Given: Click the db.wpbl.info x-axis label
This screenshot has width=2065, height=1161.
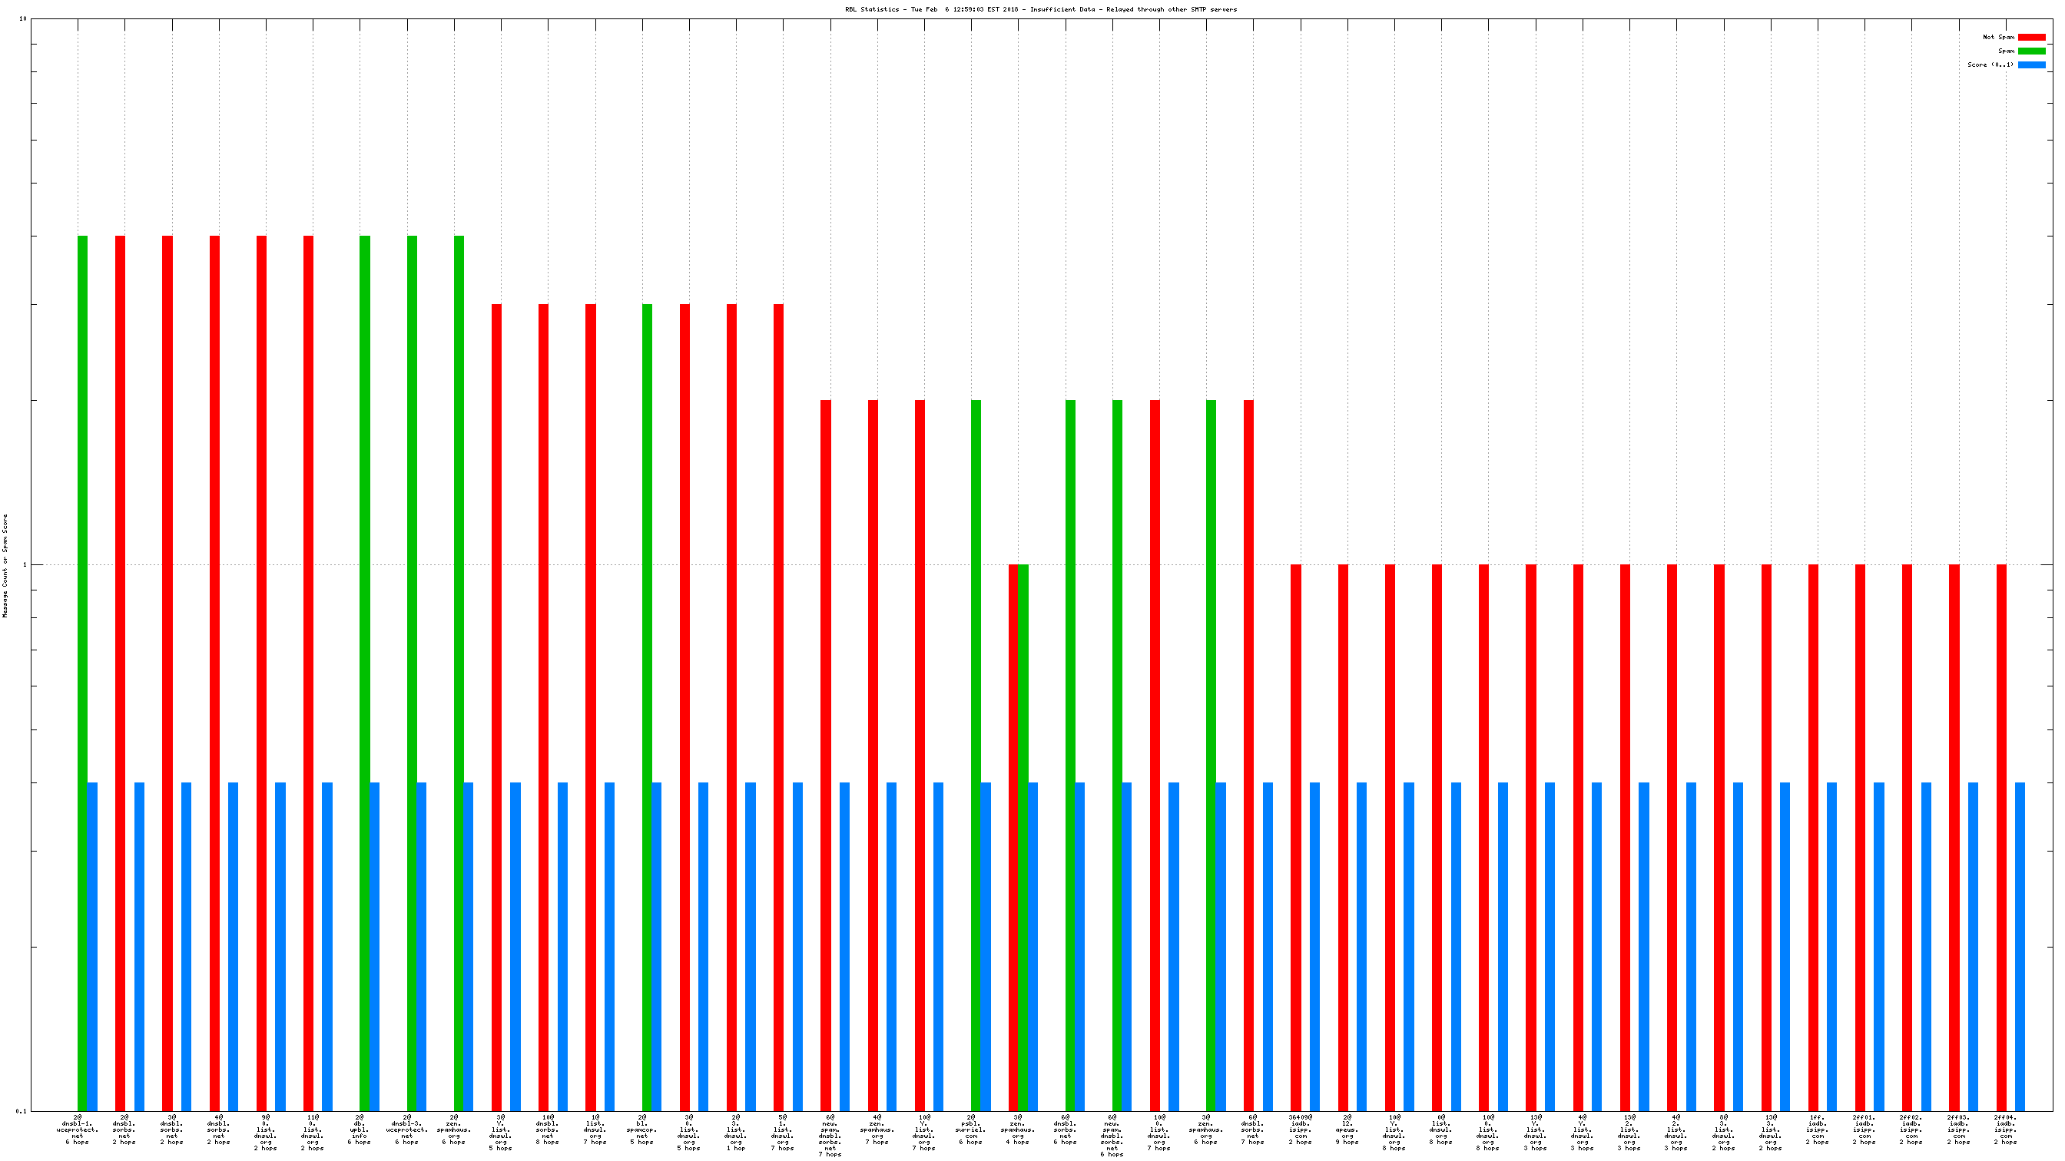Looking at the screenshot, I should click(x=359, y=1129).
